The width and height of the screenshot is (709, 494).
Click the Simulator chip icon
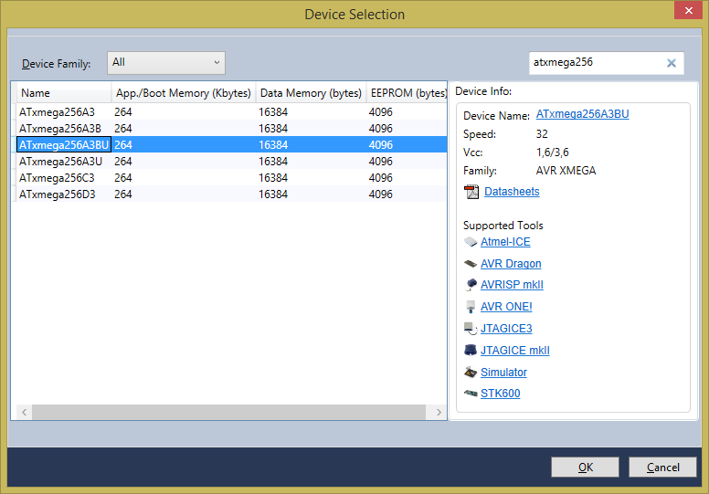[471, 373]
